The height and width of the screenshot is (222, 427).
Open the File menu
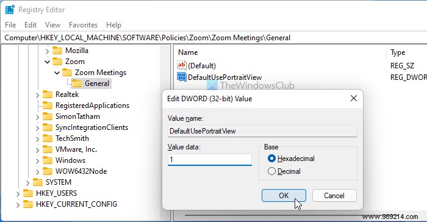click(x=10, y=25)
